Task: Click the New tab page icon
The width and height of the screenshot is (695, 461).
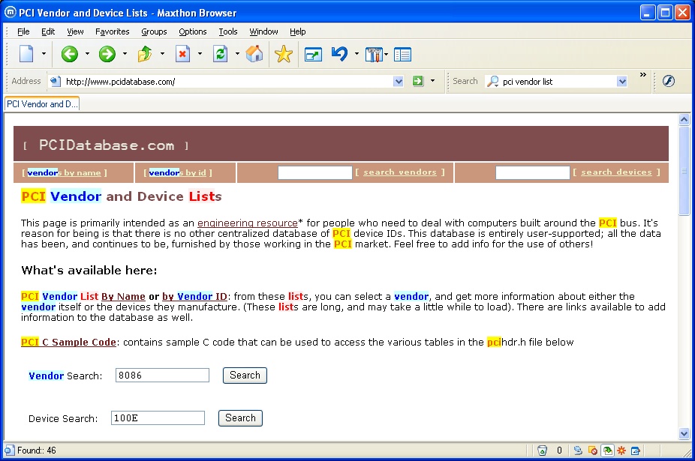Action: tap(26, 54)
